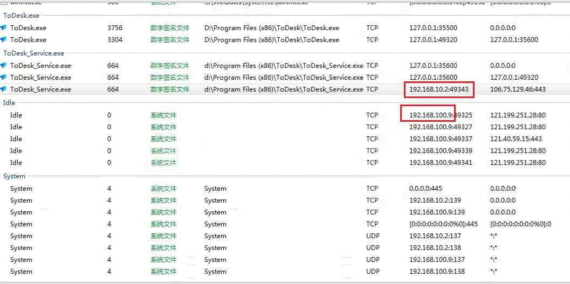Select Idle local address 192.168.100.9:49327

pos(441,127)
